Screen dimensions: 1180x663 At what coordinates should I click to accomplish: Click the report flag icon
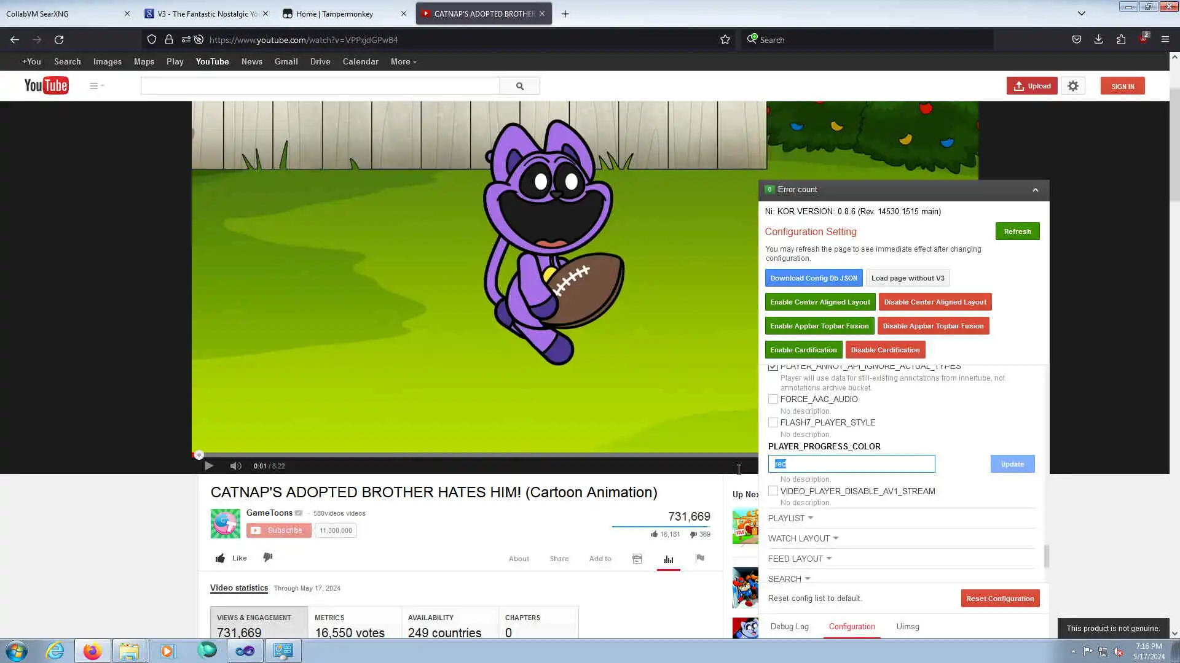(699, 558)
